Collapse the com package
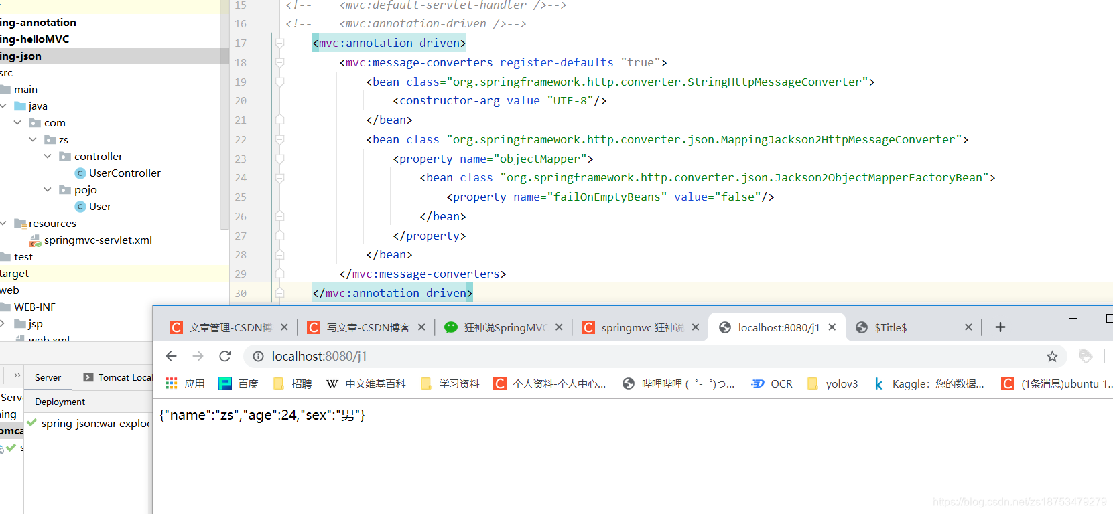The width and height of the screenshot is (1113, 514). [17, 122]
